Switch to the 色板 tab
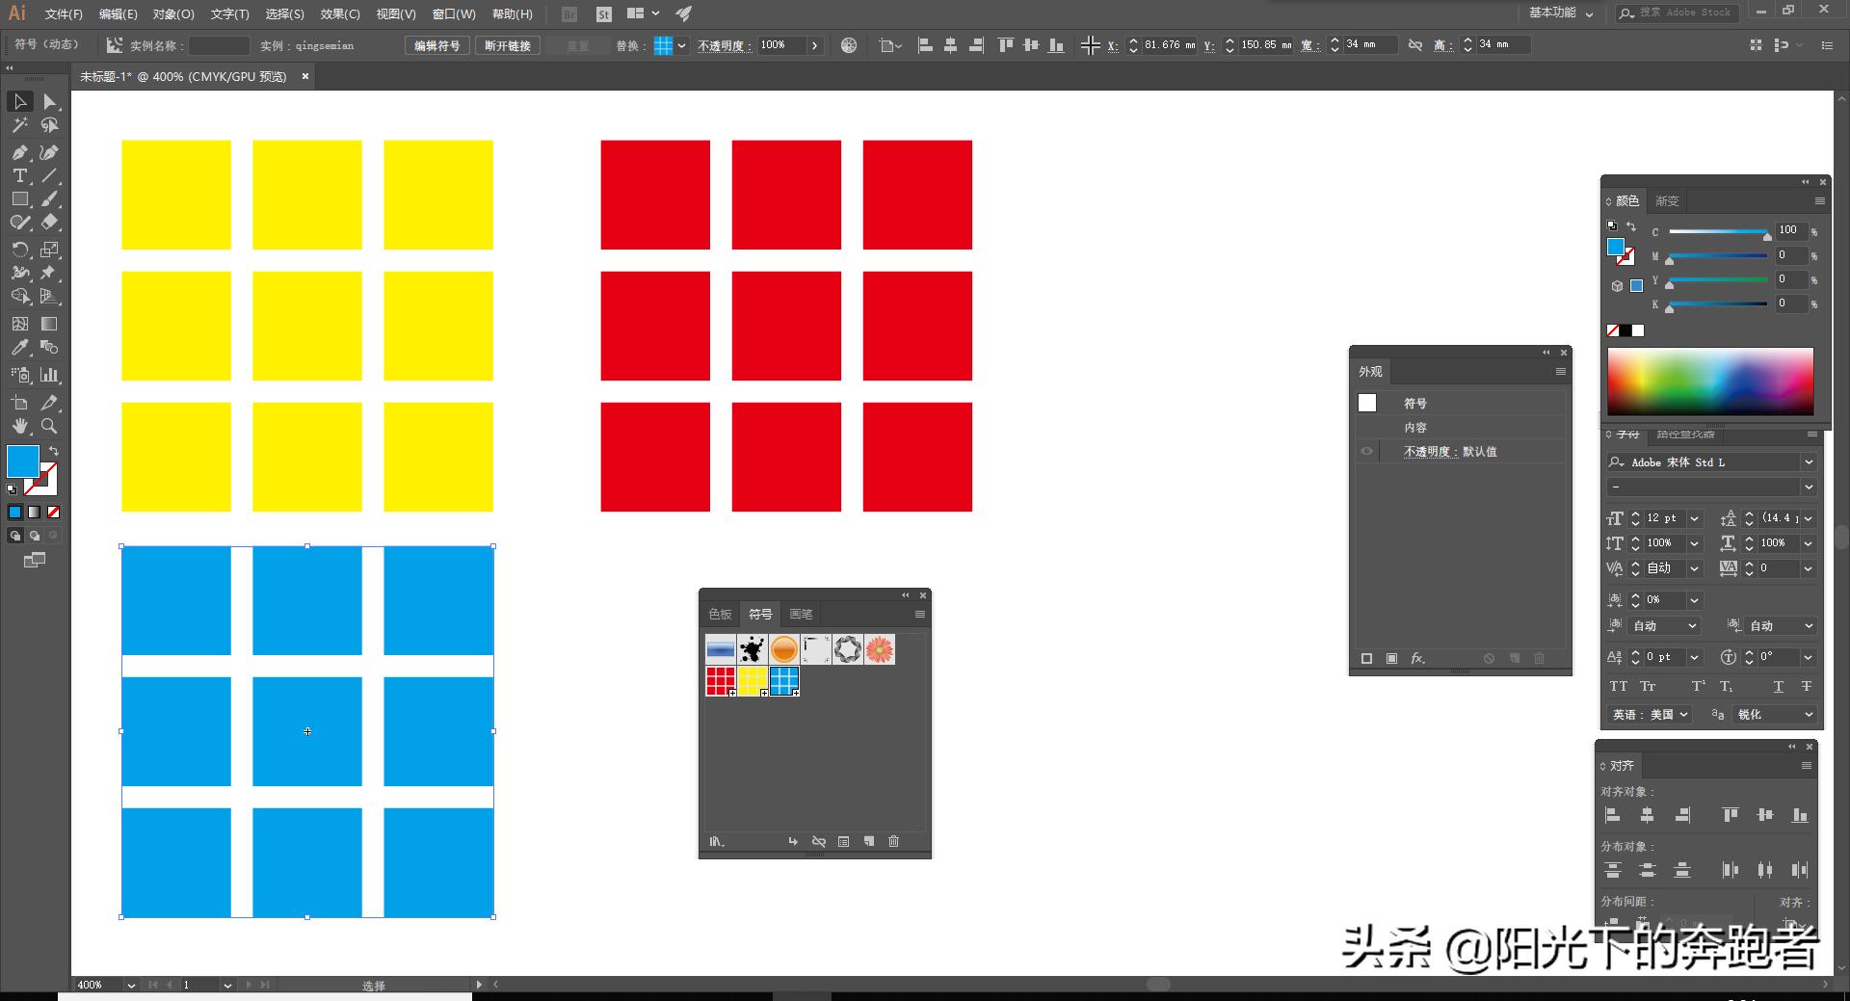 tap(720, 614)
